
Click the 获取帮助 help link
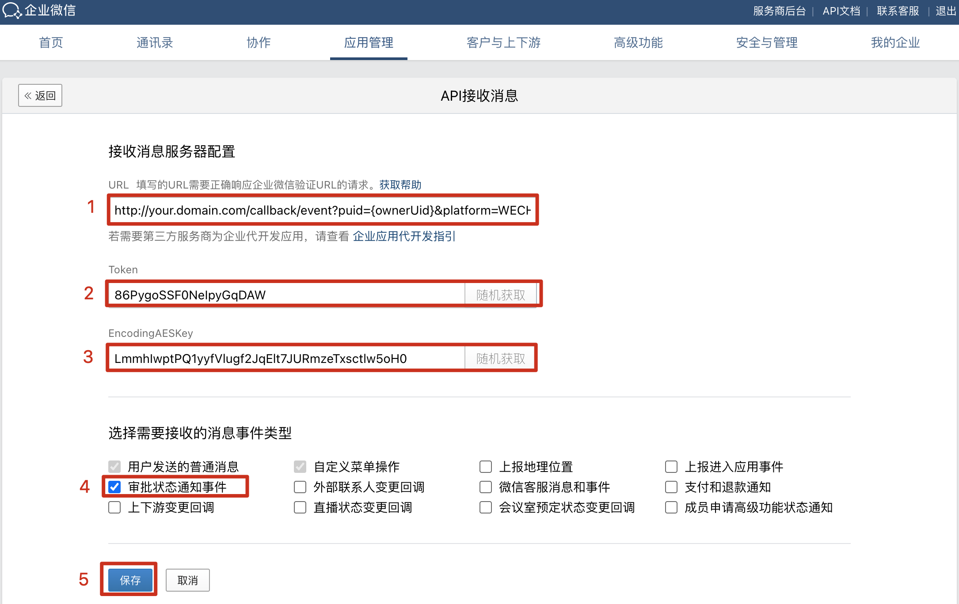click(x=400, y=185)
